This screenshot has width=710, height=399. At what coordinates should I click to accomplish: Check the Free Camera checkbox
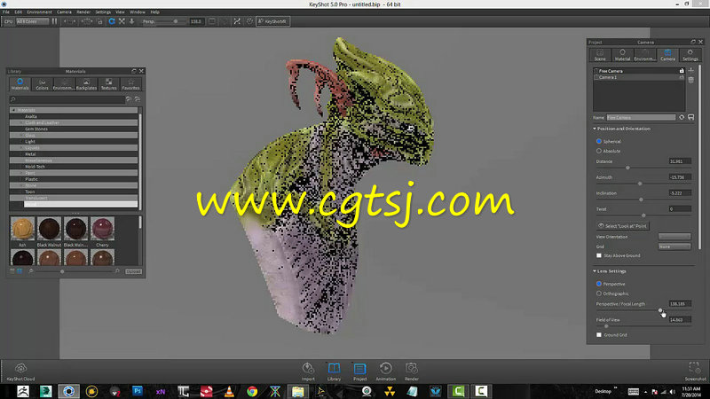(596, 71)
